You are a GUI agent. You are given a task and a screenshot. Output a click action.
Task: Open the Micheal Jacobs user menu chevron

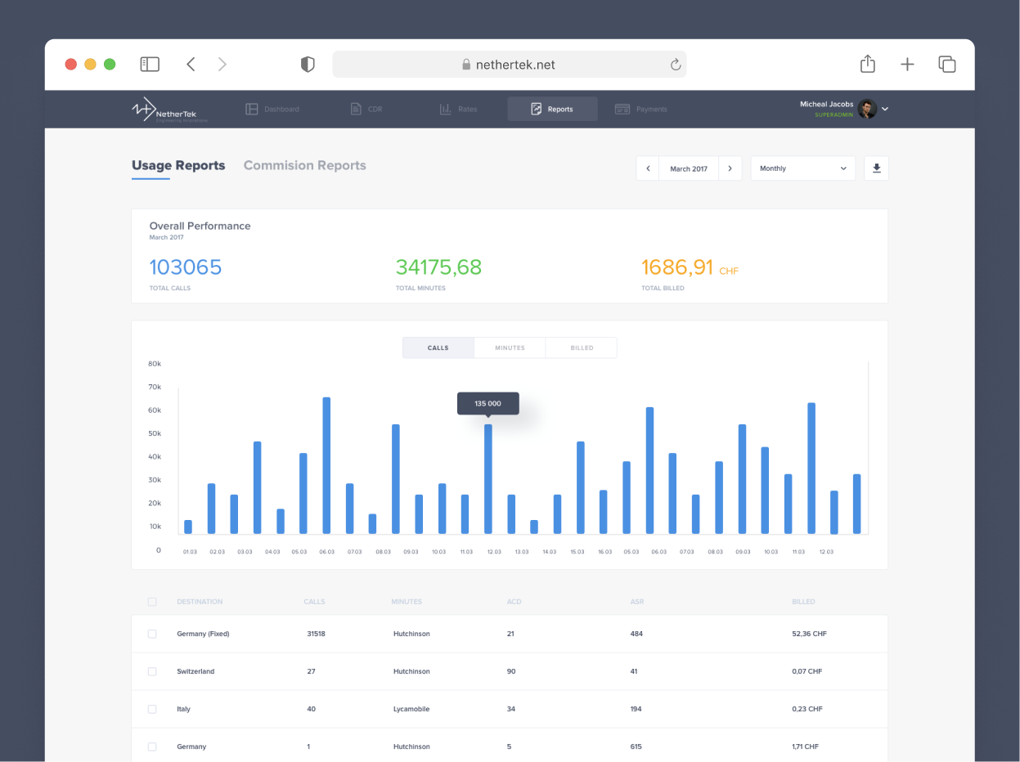(x=885, y=109)
